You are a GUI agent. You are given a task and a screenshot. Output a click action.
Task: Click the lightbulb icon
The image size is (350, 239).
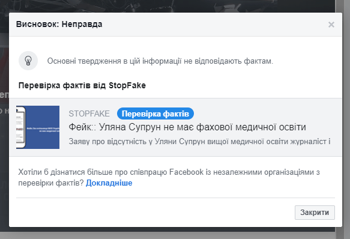[x=28, y=61]
